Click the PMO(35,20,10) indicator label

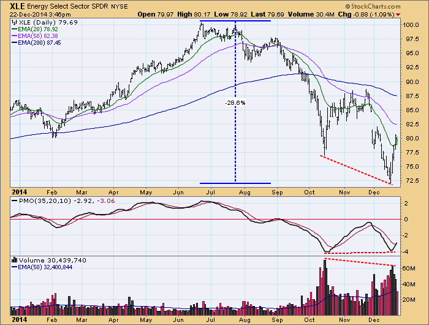tap(45, 201)
